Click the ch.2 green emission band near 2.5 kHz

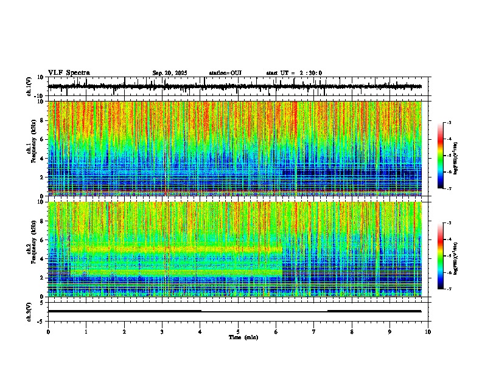click(x=176, y=272)
